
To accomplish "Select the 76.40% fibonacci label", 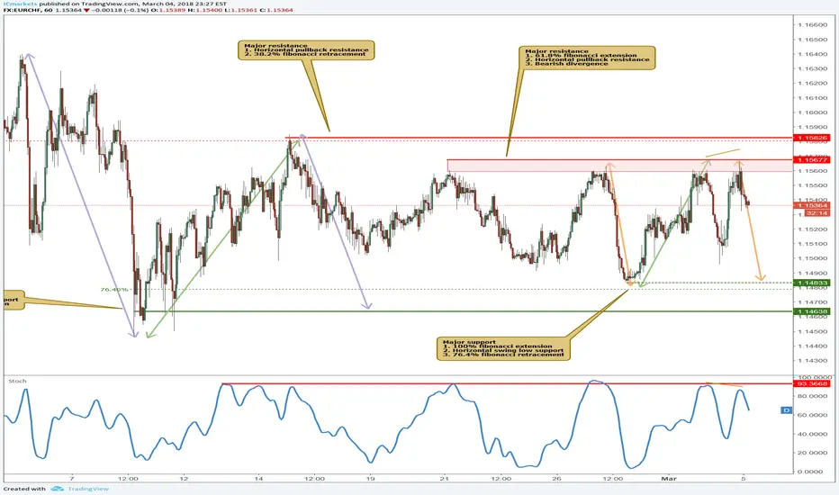I will (x=114, y=290).
